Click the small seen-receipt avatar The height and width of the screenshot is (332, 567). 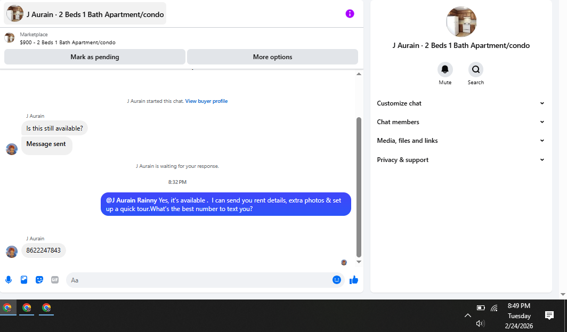[x=344, y=262]
